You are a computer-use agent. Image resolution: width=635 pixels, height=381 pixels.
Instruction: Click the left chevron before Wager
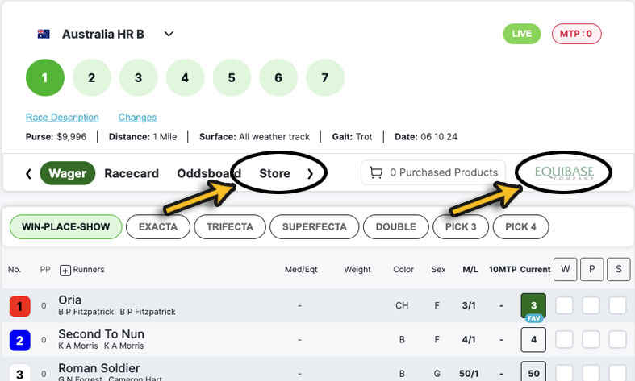[28, 173]
